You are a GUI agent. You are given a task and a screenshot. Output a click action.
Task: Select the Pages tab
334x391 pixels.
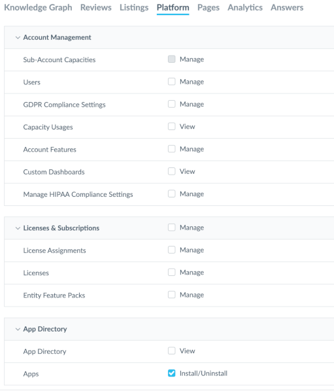pos(209,7)
